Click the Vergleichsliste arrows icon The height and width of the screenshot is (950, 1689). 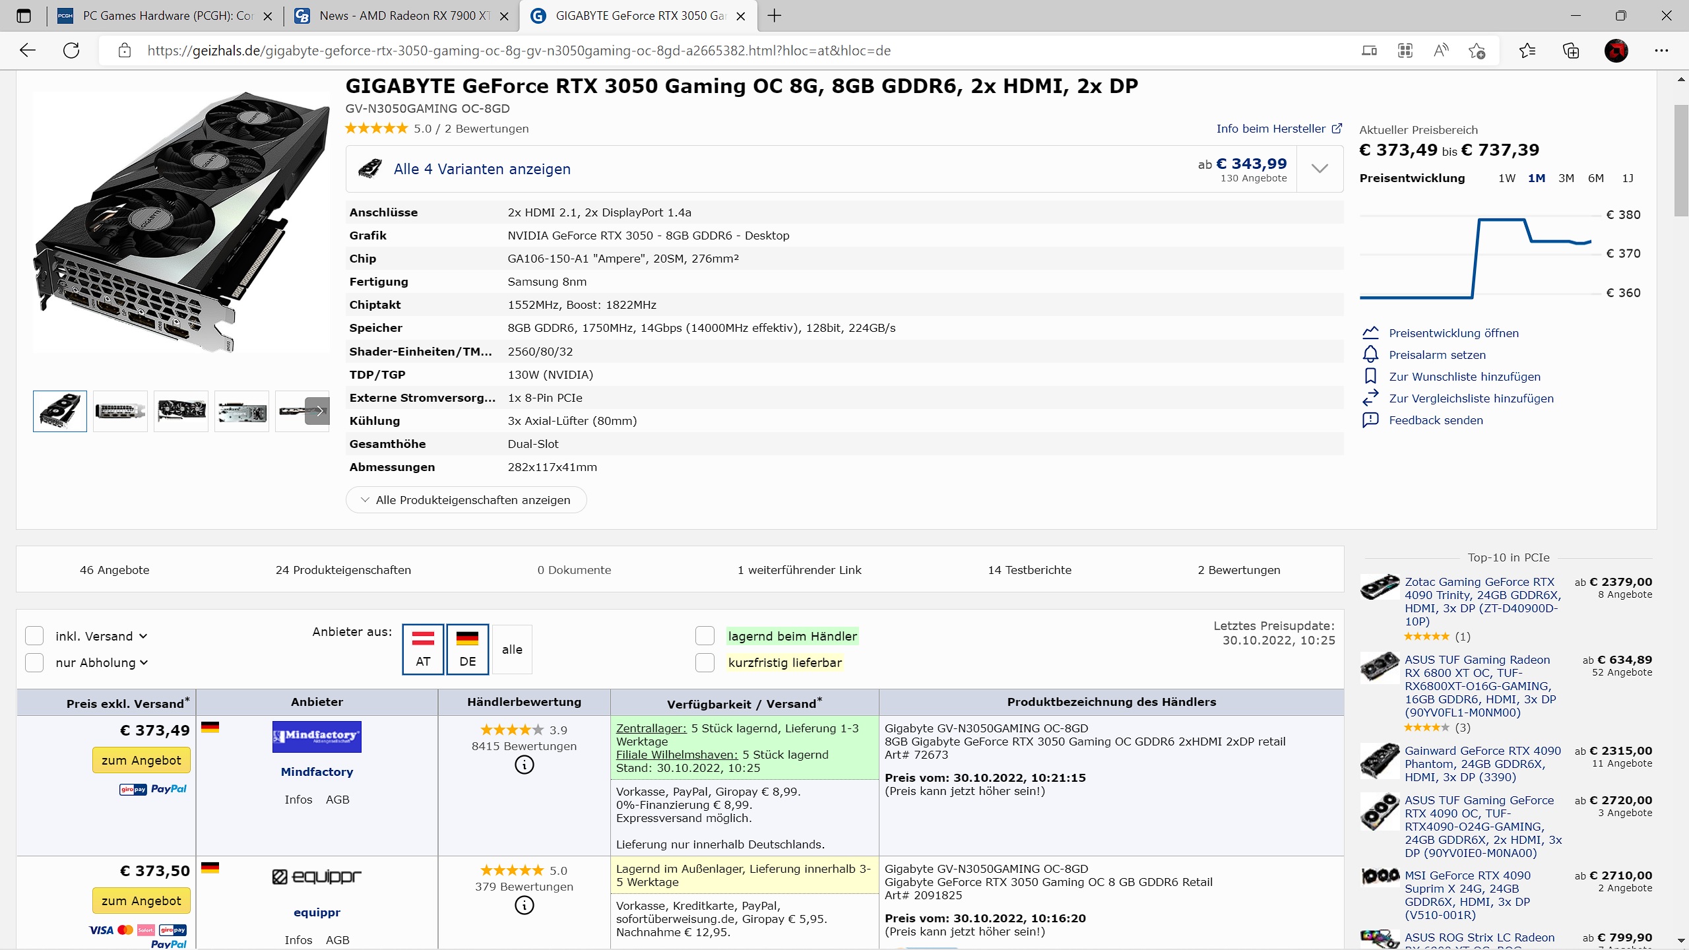pos(1370,398)
